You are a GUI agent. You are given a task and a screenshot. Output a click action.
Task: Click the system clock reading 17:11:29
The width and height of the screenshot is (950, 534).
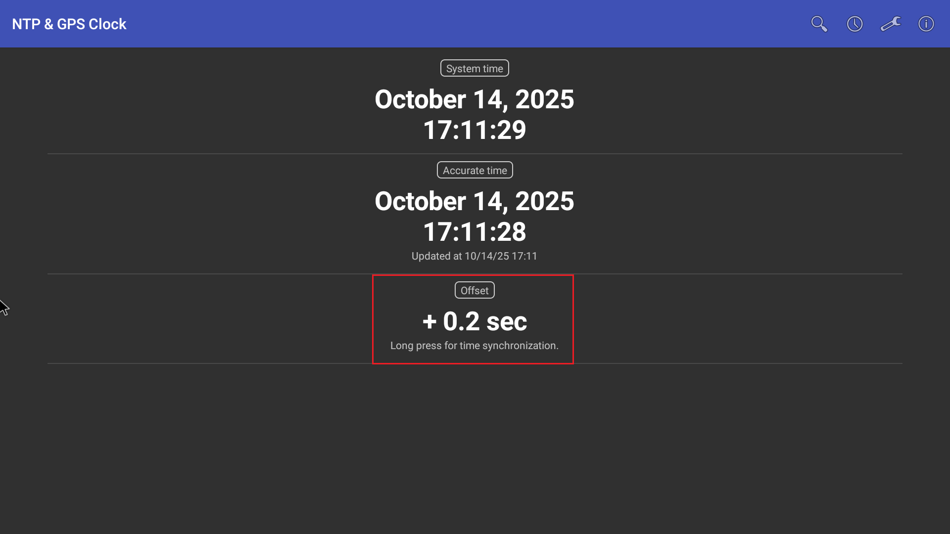475,130
